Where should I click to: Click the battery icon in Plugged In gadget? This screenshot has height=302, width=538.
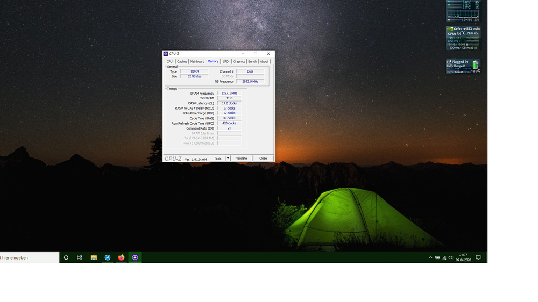tap(475, 66)
